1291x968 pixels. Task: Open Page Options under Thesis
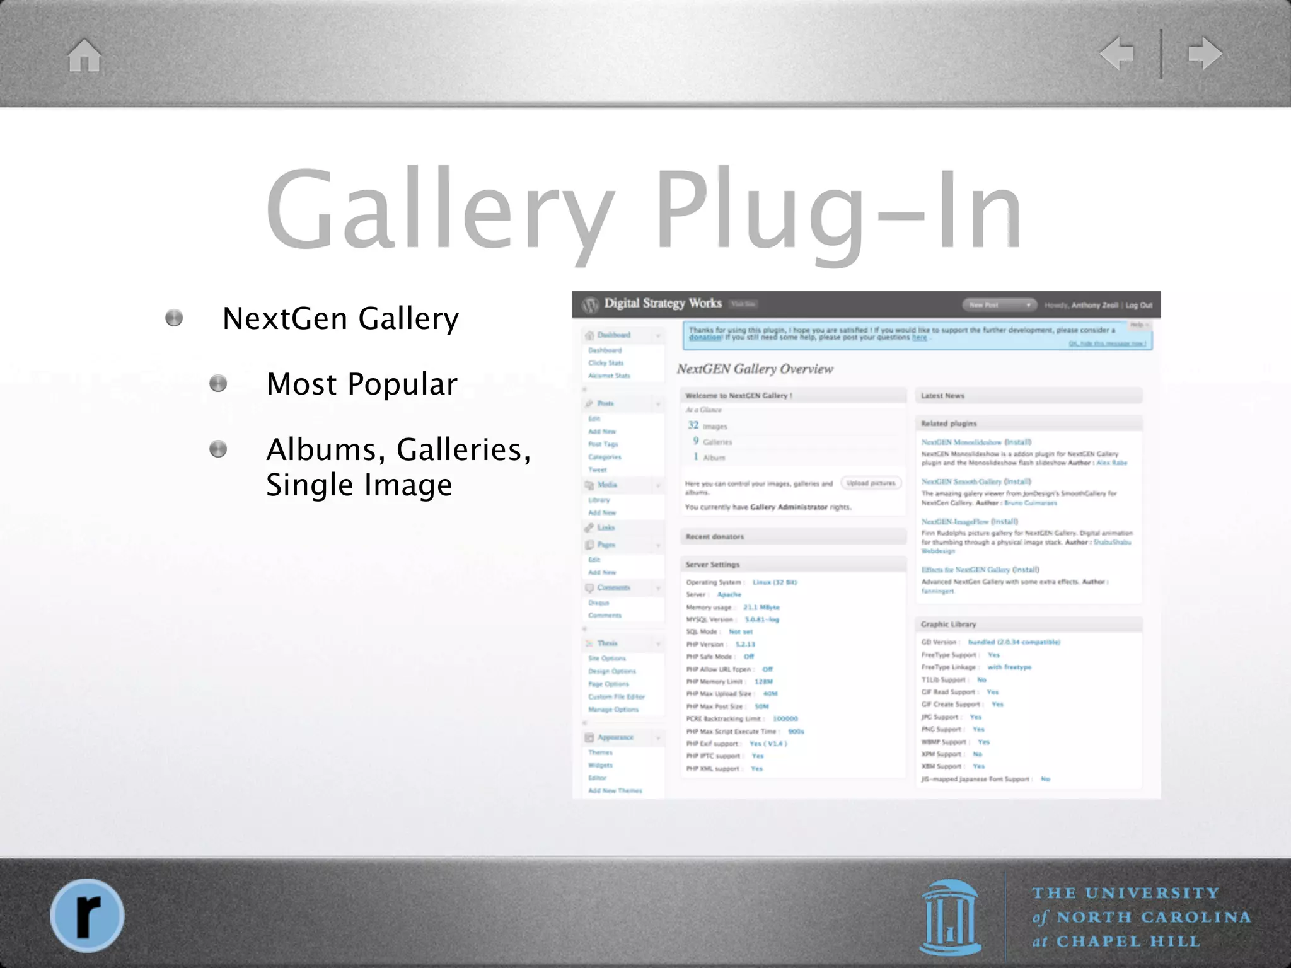pos(608,684)
